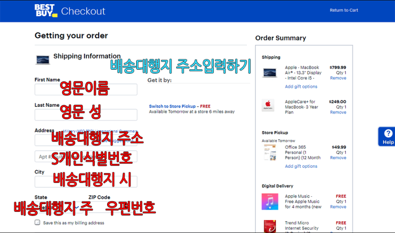
Task: Remove Office 365 Personal from the order
Action: pos(338,158)
